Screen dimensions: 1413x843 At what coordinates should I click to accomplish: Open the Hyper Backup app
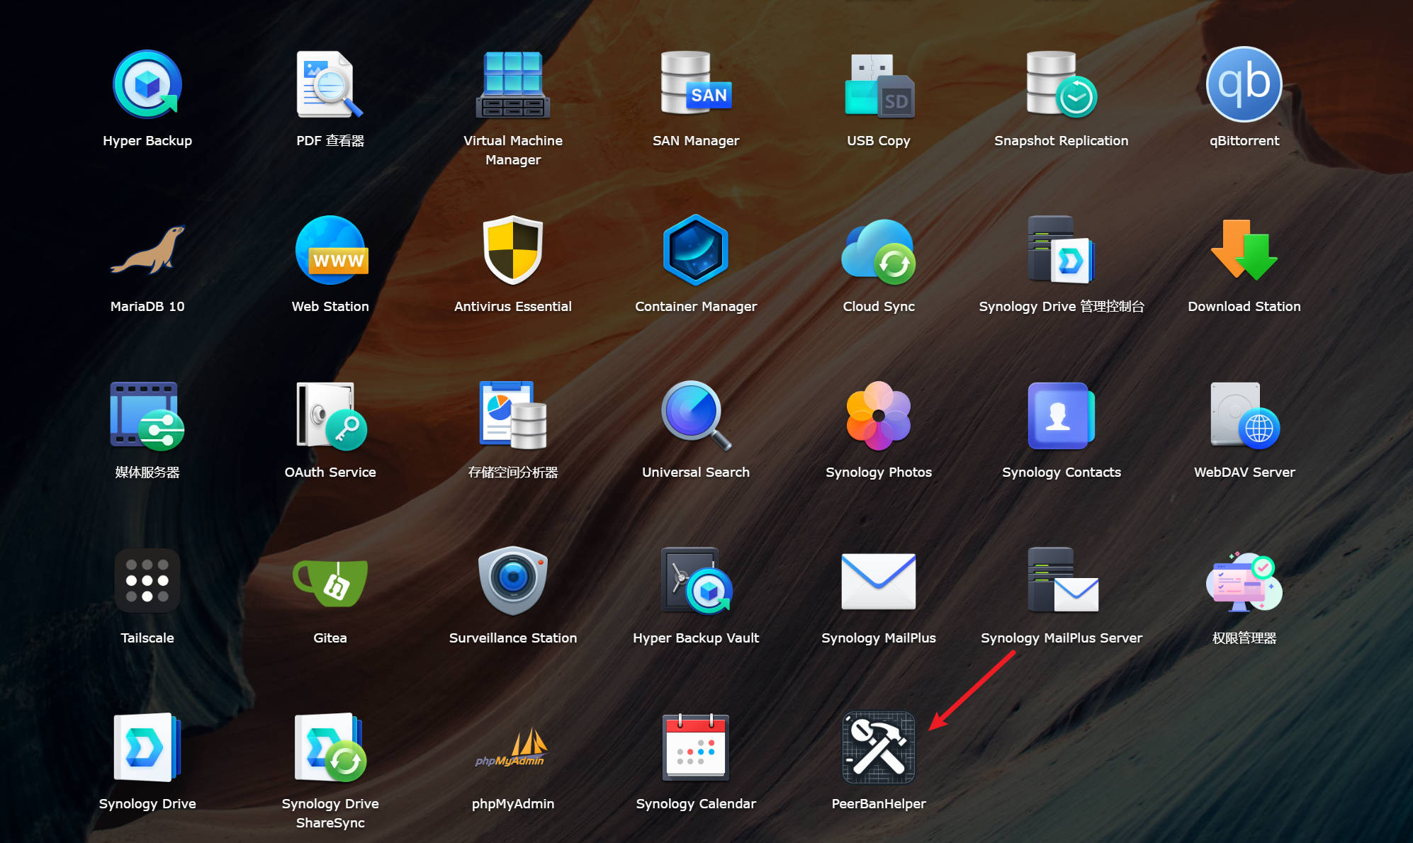click(147, 85)
